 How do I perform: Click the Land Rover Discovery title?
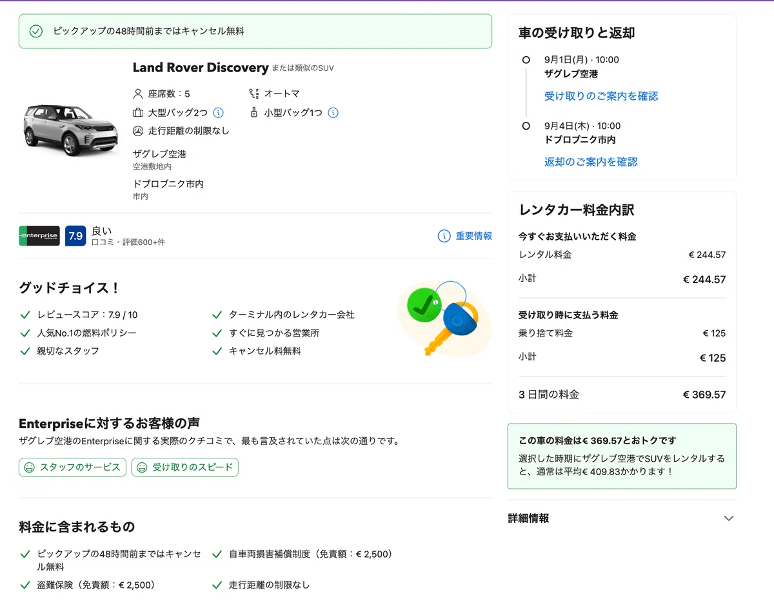click(x=201, y=68)
